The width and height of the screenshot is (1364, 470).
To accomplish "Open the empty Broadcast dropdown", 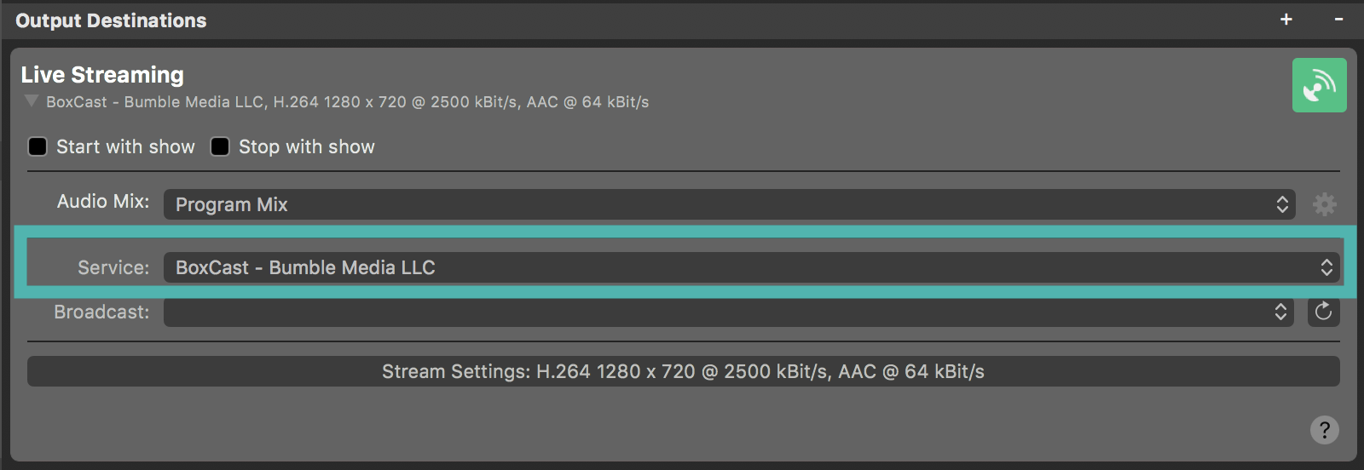I will click(729, 312).
